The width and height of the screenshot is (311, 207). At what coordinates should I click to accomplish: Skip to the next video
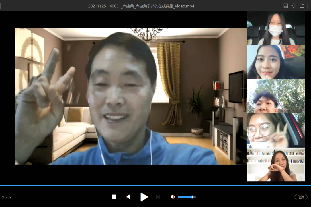tap(158, 197)
